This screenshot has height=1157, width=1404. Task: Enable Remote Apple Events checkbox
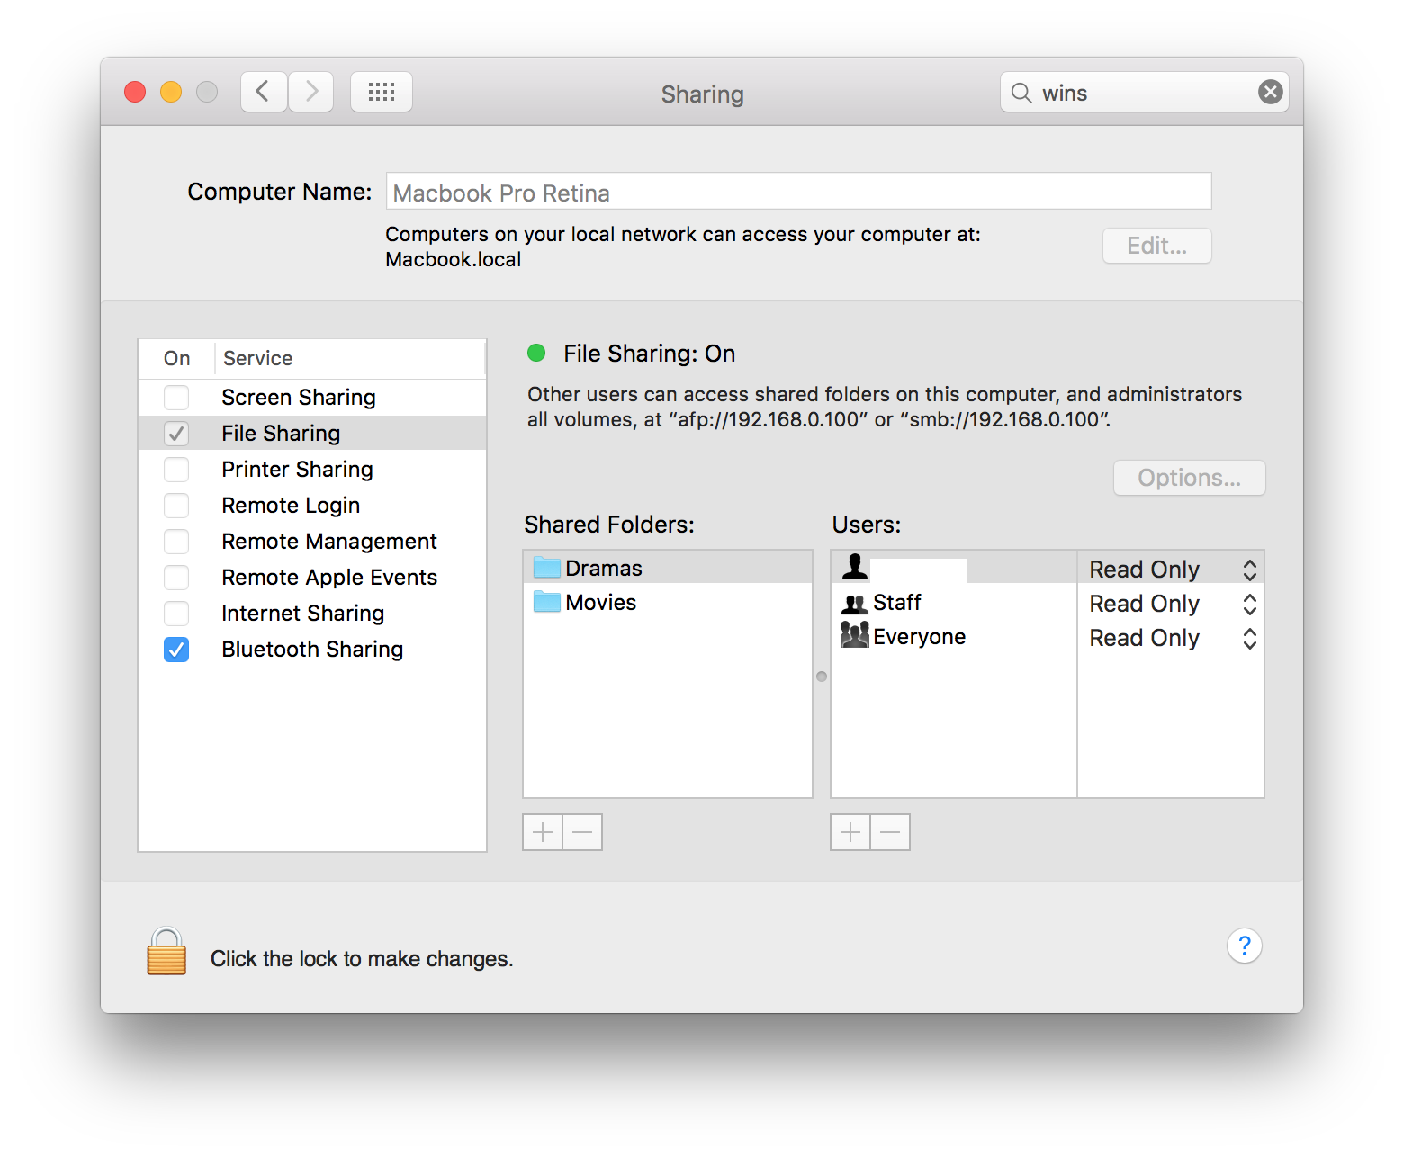tap(176, 578)
